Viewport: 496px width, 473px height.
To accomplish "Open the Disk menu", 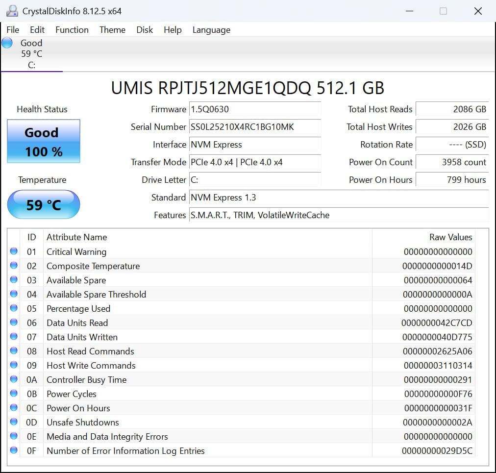I will pyautogui.click(x=144, y=30).
